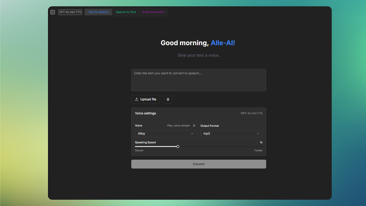
Task: Collapse the sidebar using the panel icon
Action: point(53,12)
